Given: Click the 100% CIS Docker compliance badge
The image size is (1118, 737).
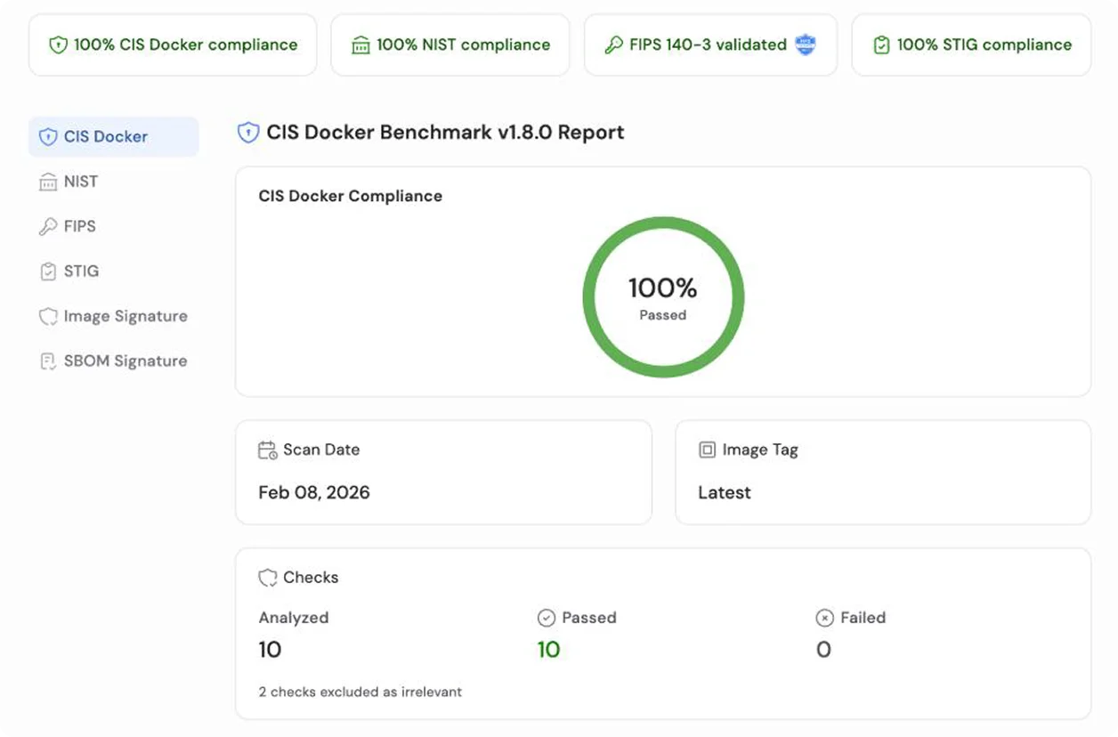Looking at the screenshot, I should click(172, 44).
